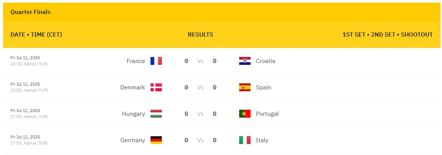Click the Vs text in Hungary–Portugal row

[200, 114]
